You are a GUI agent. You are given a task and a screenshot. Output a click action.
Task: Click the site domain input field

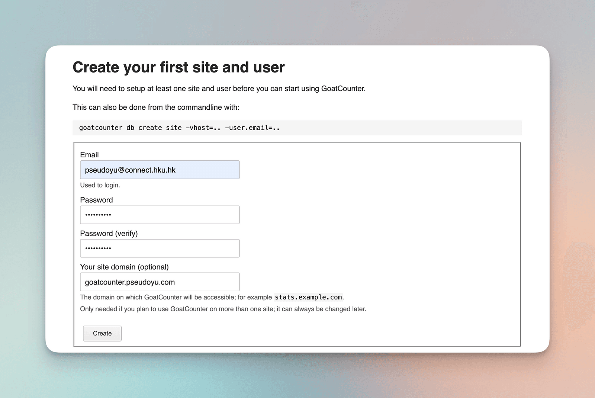(x=160, y=282)
